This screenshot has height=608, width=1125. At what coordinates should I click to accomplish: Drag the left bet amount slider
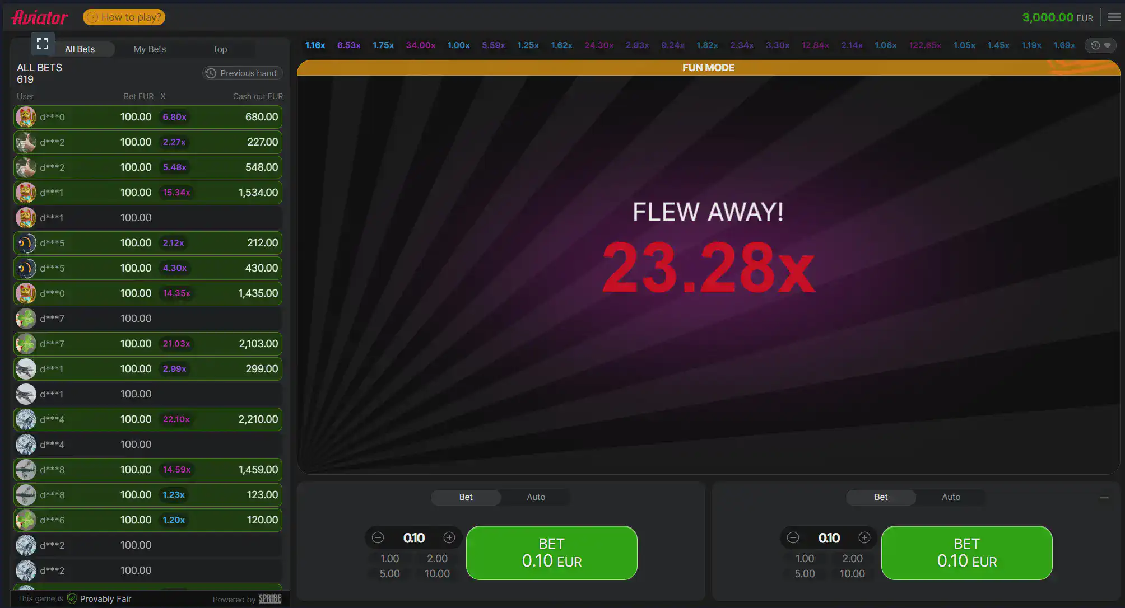click(x=414, y=537)
